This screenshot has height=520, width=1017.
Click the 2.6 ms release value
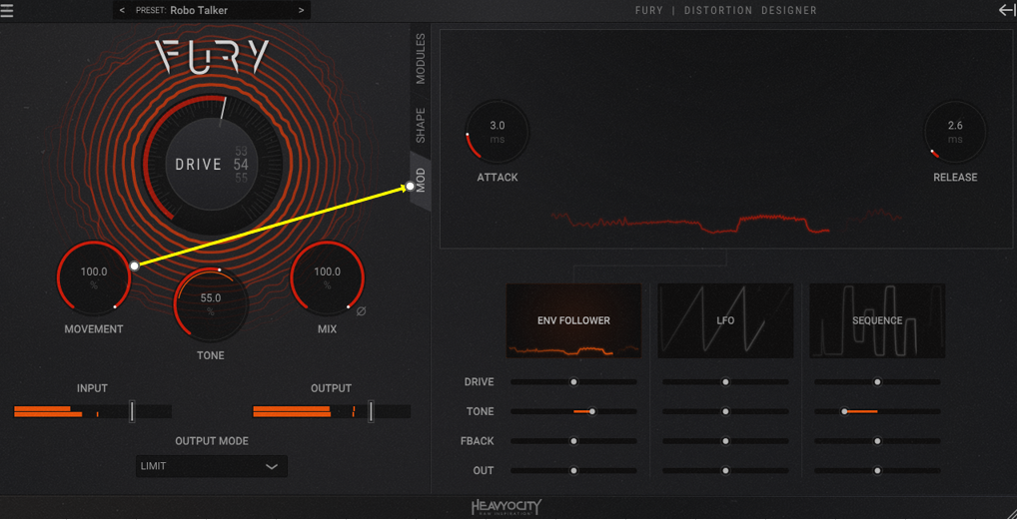click(x=955, y=132)
